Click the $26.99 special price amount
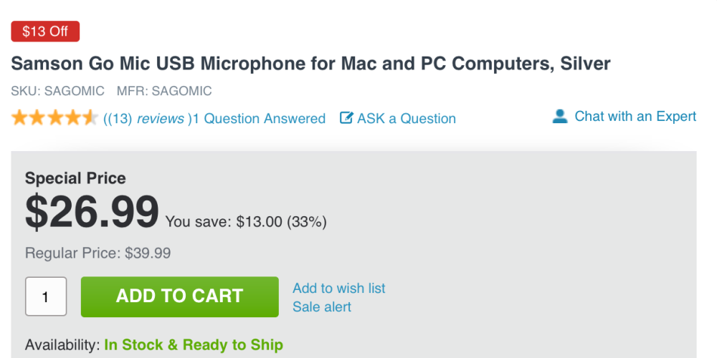Image resolution: width=717 pixels, height=358 pixels. click(x=92, y=213)
